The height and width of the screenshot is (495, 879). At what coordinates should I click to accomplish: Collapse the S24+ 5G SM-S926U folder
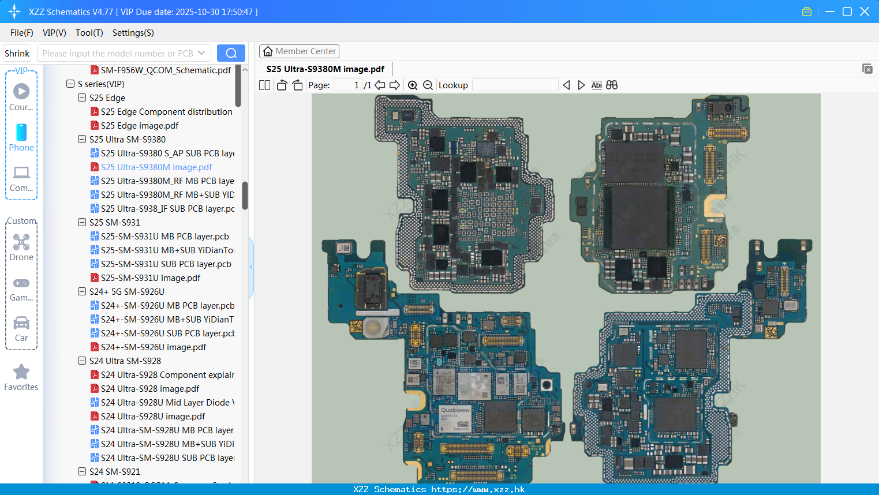[x=82, y=291]
